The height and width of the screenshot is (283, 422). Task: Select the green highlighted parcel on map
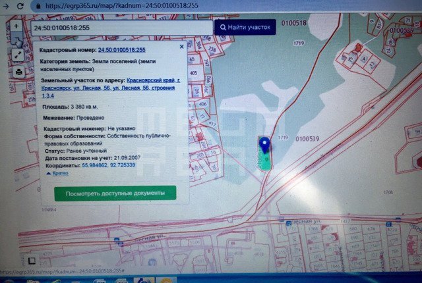pyautogui.click(x=264, y=163)
